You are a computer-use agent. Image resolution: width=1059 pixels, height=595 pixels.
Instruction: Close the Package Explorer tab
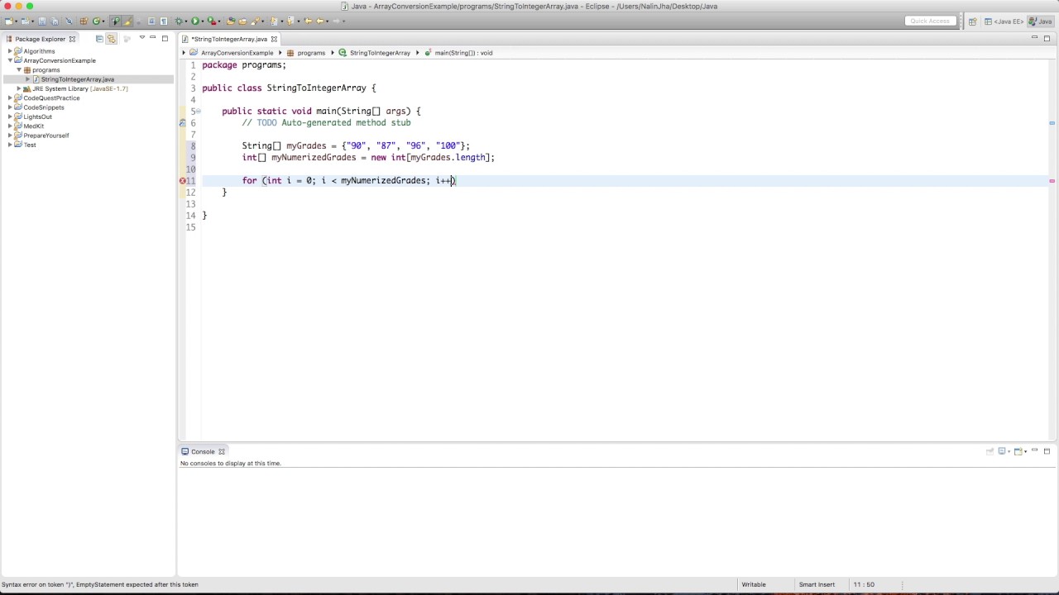click(72, 39)
